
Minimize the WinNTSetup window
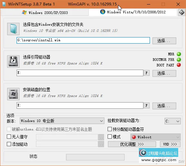tap(149, 4)
